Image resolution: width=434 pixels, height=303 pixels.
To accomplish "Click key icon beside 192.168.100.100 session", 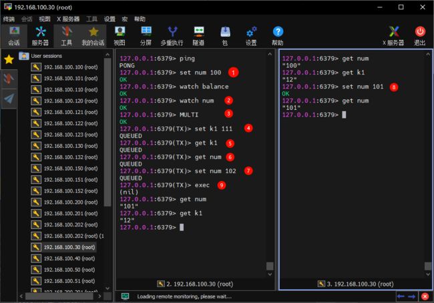I will point(36,67).
